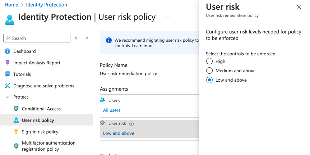The image size is (310, 155).
Task: Select the Low and above radio button
Action: click(209, 80)
